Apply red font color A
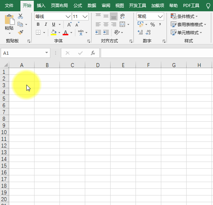 pyautogui.click(x=65, y=32)
